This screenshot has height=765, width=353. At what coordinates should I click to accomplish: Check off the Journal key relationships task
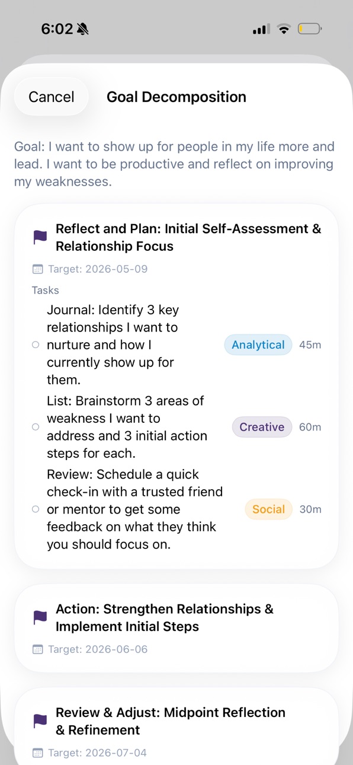click(x=36, y=345)
